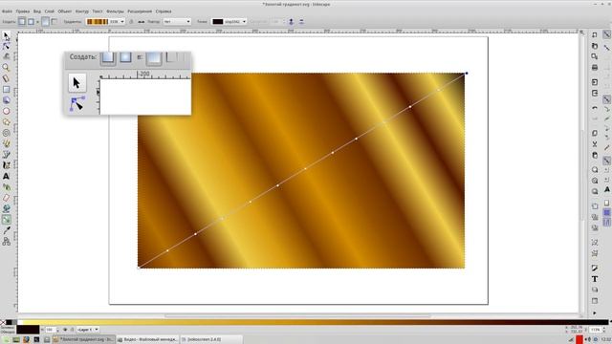This screenshot has width=612, height=344.
Task: Select the Paint bucket tool
Action: (x=7, y=209)
